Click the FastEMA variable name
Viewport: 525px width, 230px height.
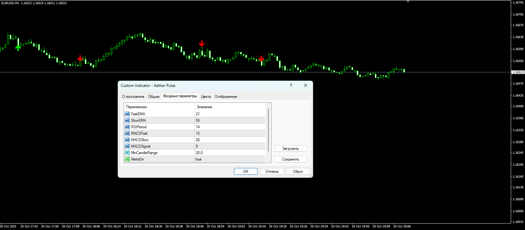tap(138, 114)
